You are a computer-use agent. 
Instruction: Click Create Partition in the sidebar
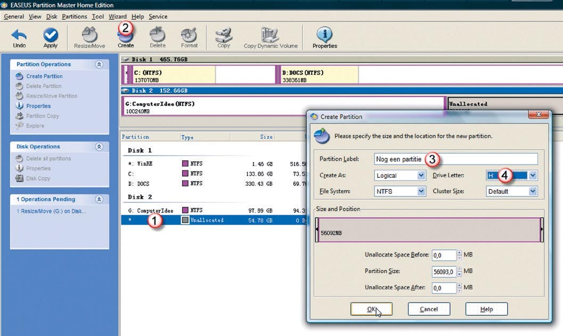[x=44, y=76]
